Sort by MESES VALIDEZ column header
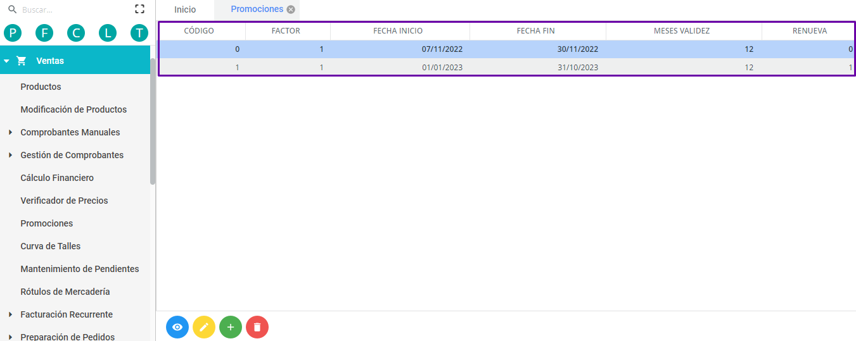The width and height of the screenshot is (856, 341). (682, 30)
